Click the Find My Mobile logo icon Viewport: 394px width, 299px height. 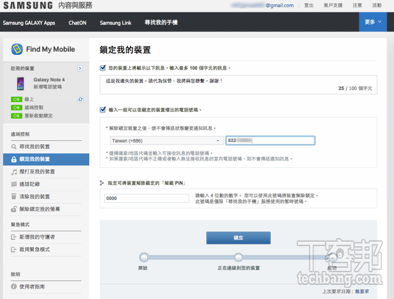[x=17, y=49]
